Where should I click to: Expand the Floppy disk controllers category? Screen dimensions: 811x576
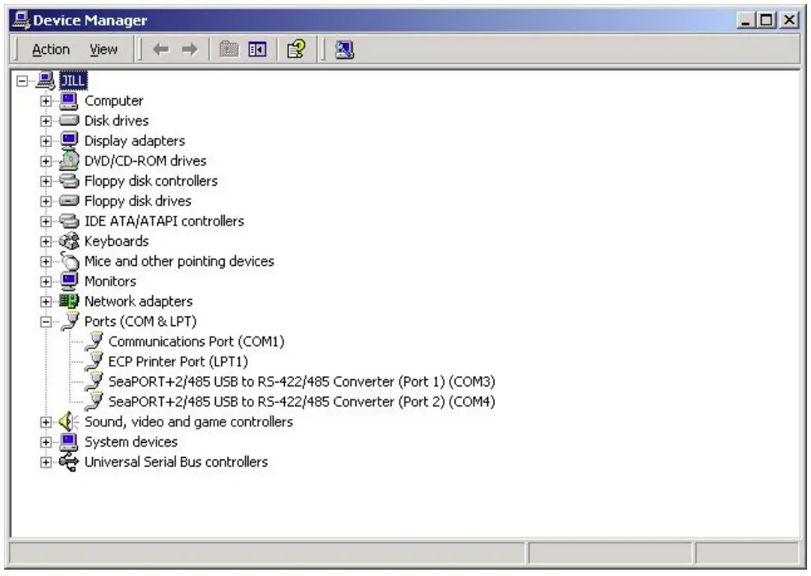(46, 182)
